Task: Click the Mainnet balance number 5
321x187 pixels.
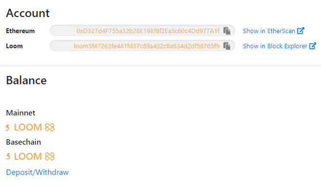Action: pos(7,128)
